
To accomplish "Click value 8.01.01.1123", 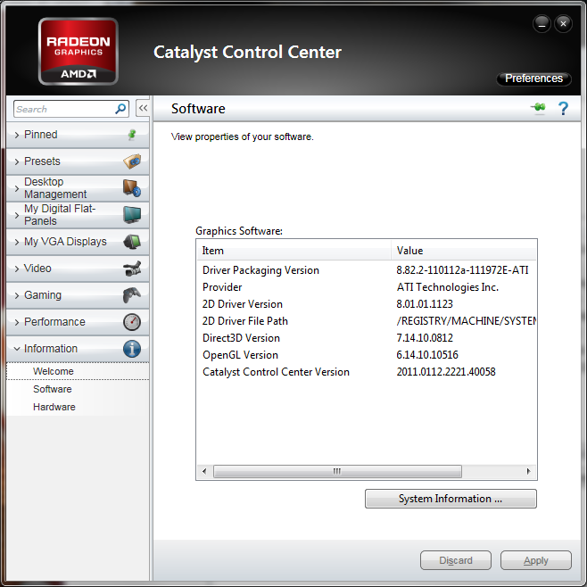I will pos(425,304).
